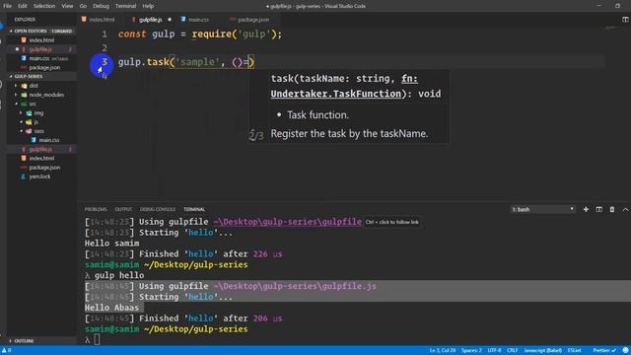Viewport: 631px width, 355px height.
Task: Click the 'Hello Abaas' terminal output line
Action: 111,308
